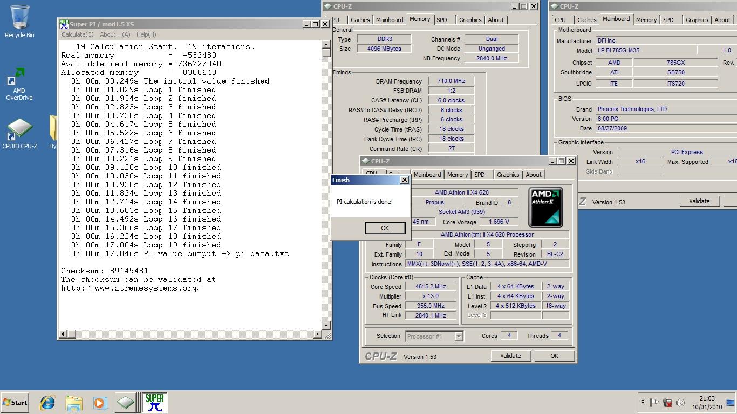737x414 pixels.
Task: Click the Super PI title bar icon
Action: 64,24
